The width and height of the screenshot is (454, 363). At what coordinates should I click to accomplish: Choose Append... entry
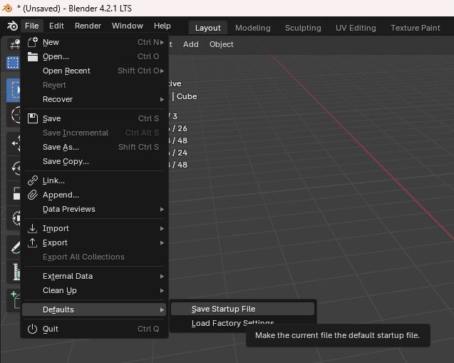pyautogui.click(x=94, y=195)
